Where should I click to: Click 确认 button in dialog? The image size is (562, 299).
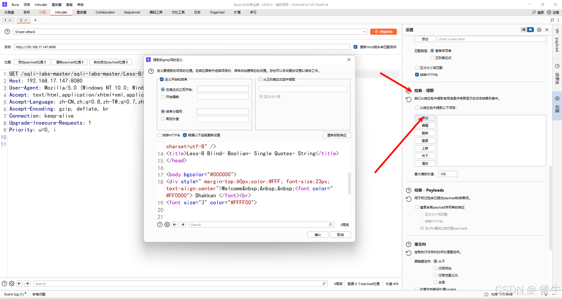click(318, 235)
